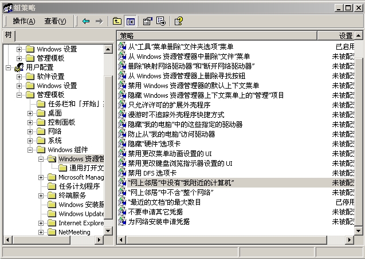Expand the 桌面 tree node
The height and width of the screenshot is (259, 365).
click(30, 113)
